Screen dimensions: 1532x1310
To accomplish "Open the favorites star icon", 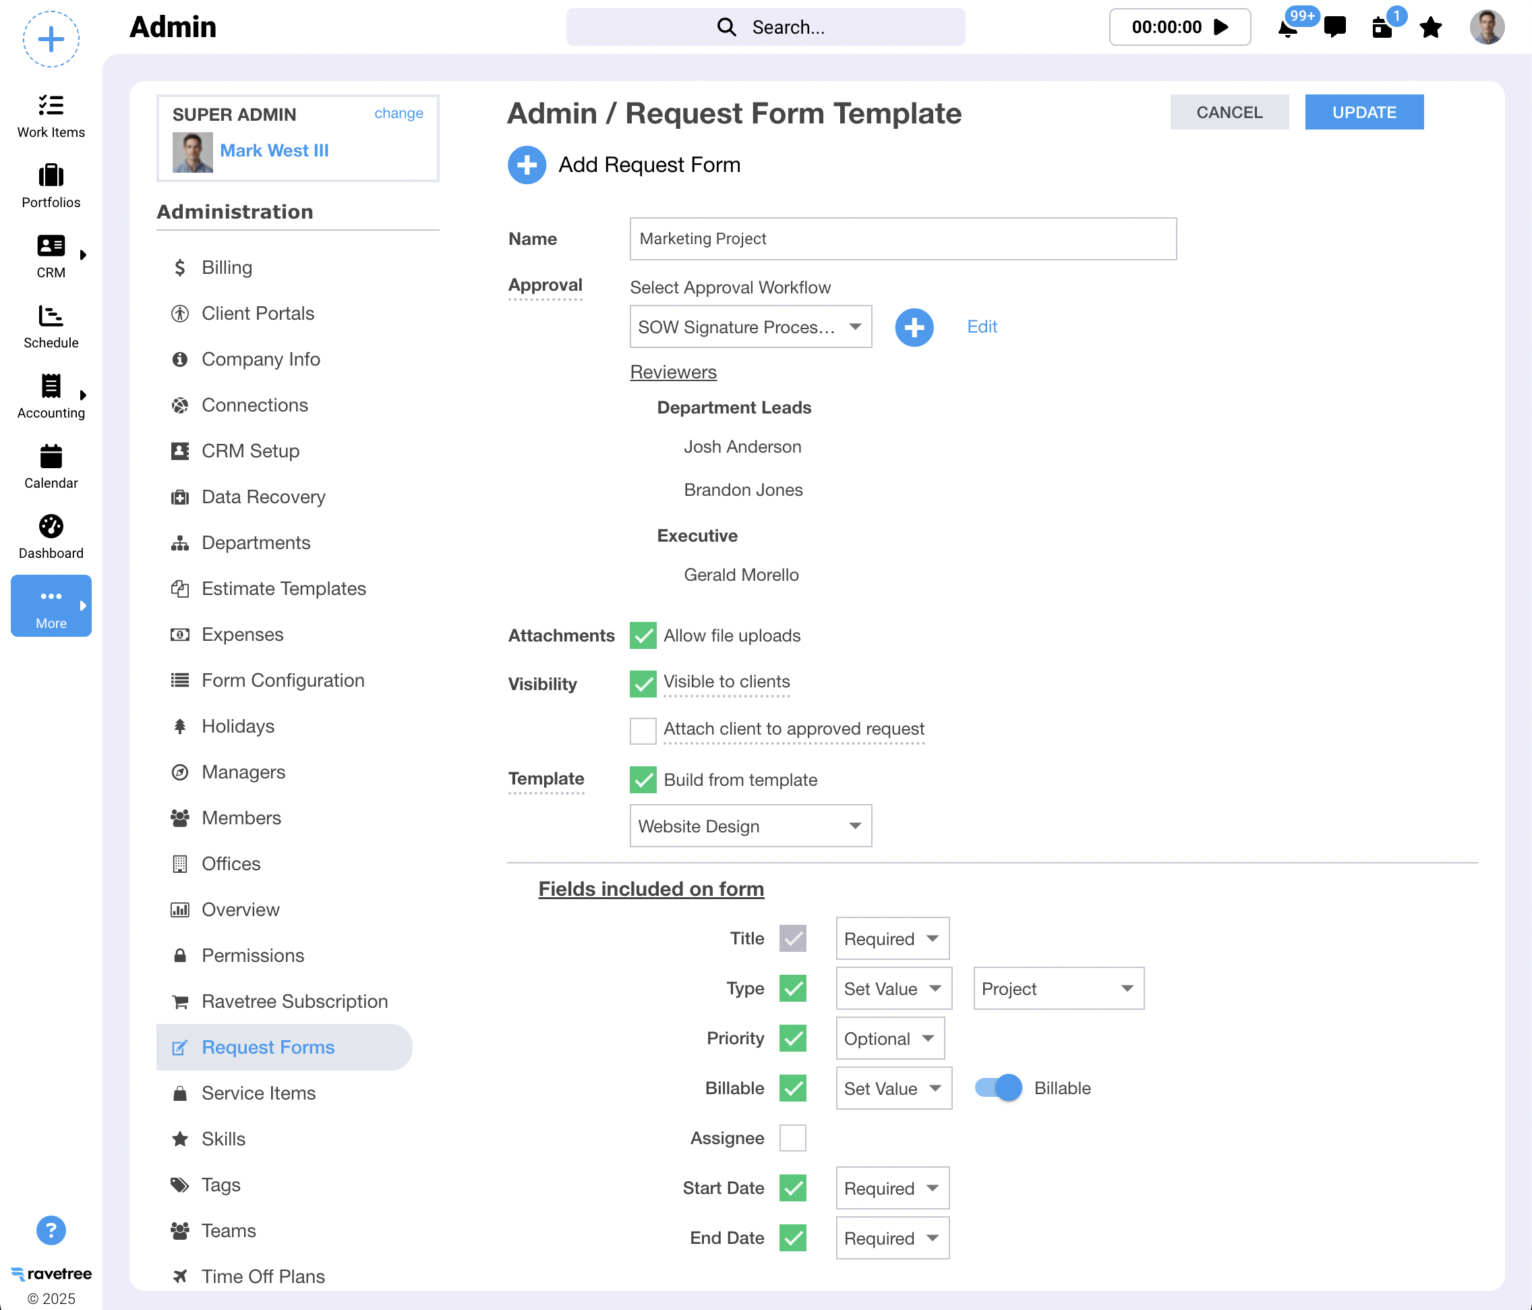I will [1431, 28].
